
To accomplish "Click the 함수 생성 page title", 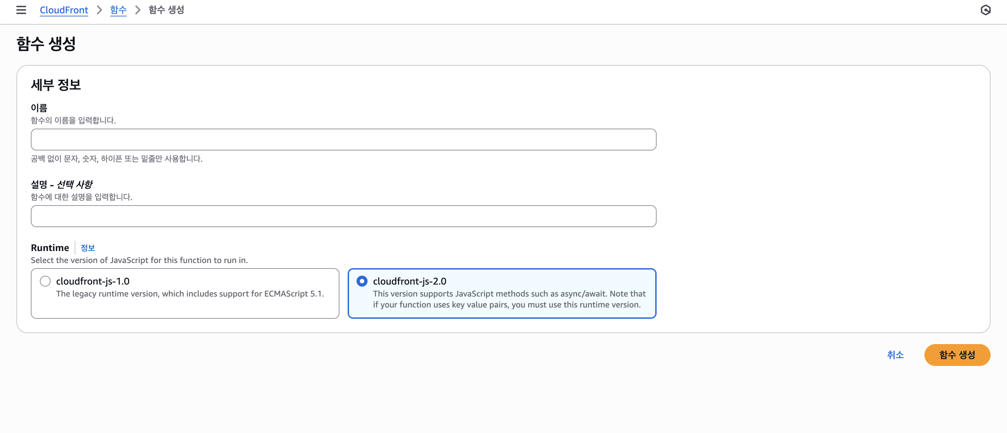I will tap(46, 44).
